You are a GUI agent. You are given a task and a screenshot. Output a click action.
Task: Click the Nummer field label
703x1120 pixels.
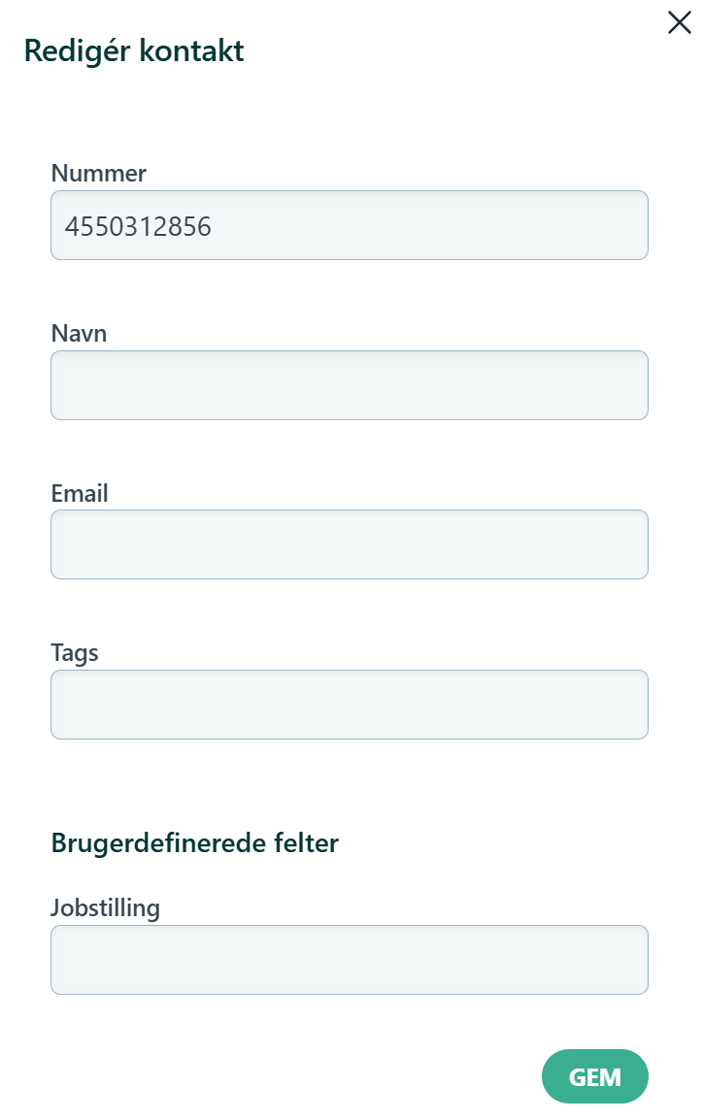pos(98,174)
